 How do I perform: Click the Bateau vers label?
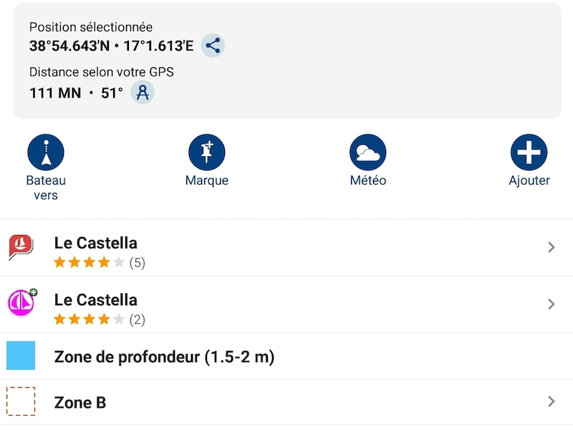click(46, 188)
